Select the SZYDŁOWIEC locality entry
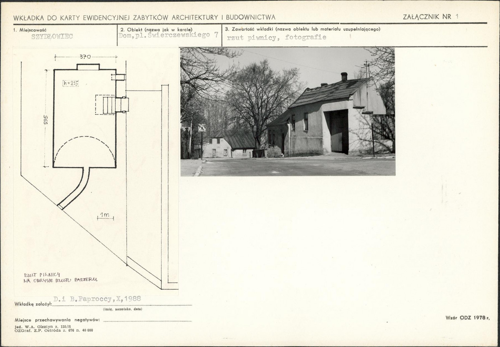Viewport: 500px width, 347px height. [x=52, y=36]
